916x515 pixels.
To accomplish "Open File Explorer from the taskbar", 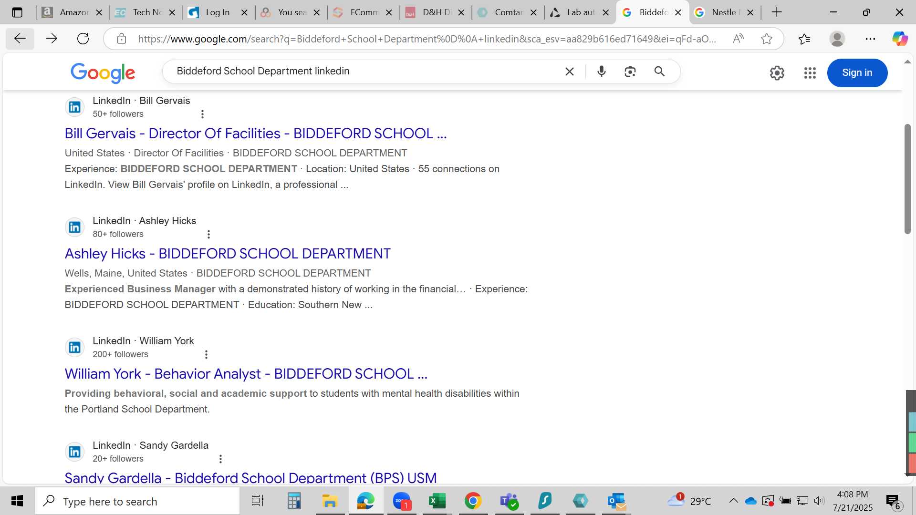I will [330, 501].
